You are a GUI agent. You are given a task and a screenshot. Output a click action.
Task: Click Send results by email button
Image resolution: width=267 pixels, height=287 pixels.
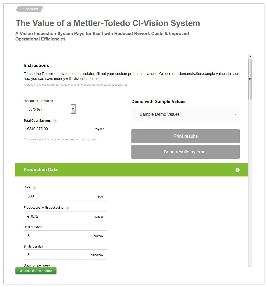(185, 152)
